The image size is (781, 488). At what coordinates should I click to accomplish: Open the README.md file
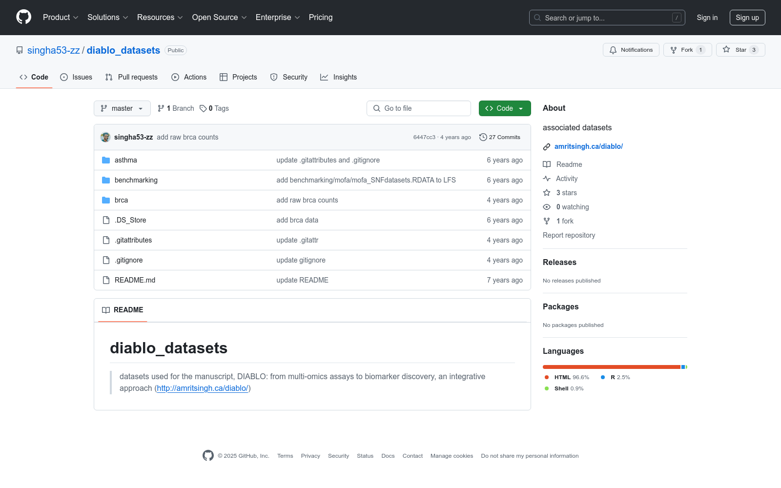[x=135, y=280]
